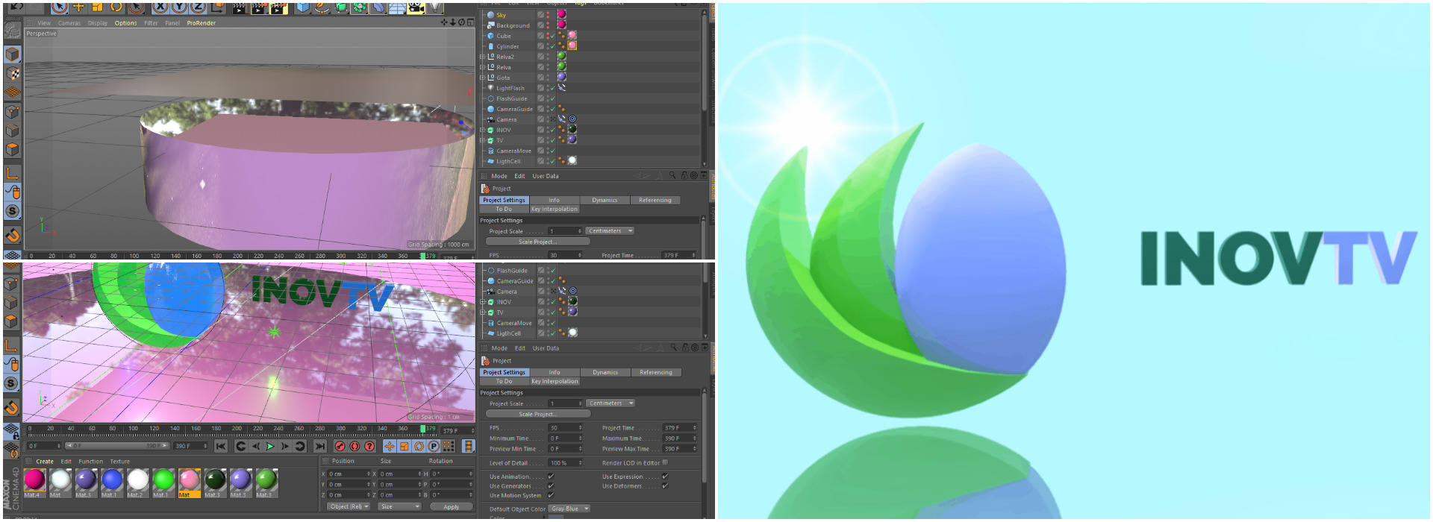This screenshot has height=522, width=1433.
Task: Uncheck the Use Animation checkbox
Action: coord(551,477)
